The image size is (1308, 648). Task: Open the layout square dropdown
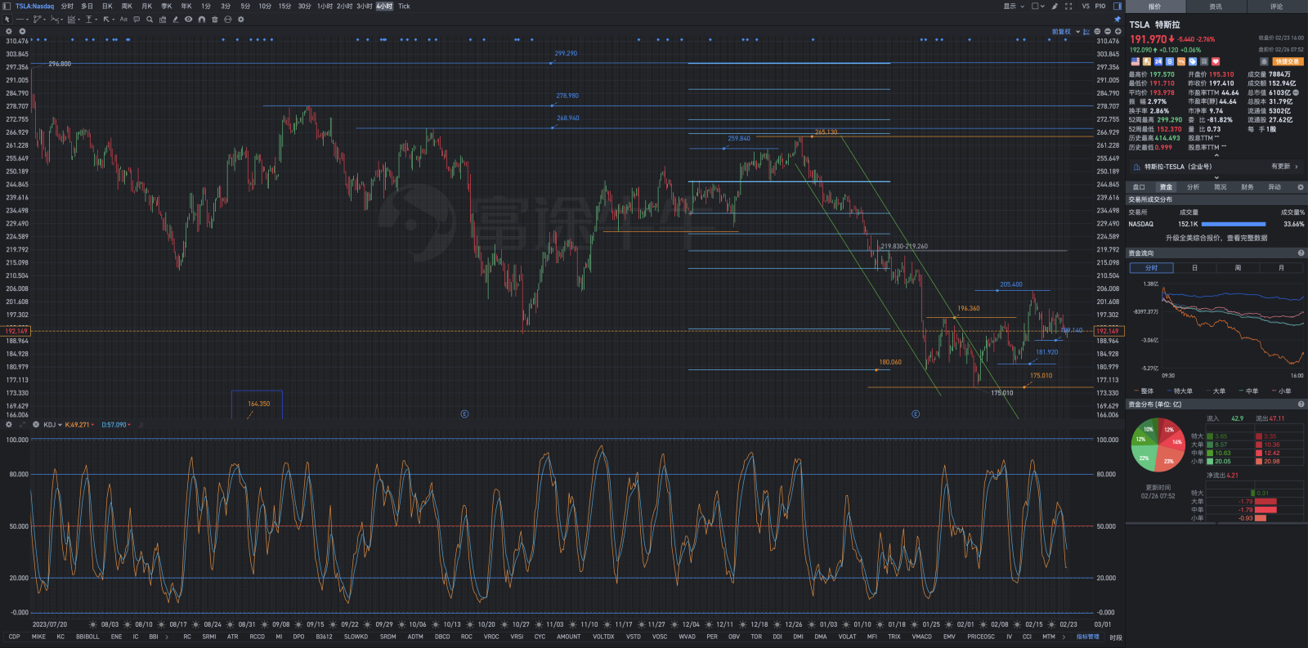click(x=1038, y=6)
